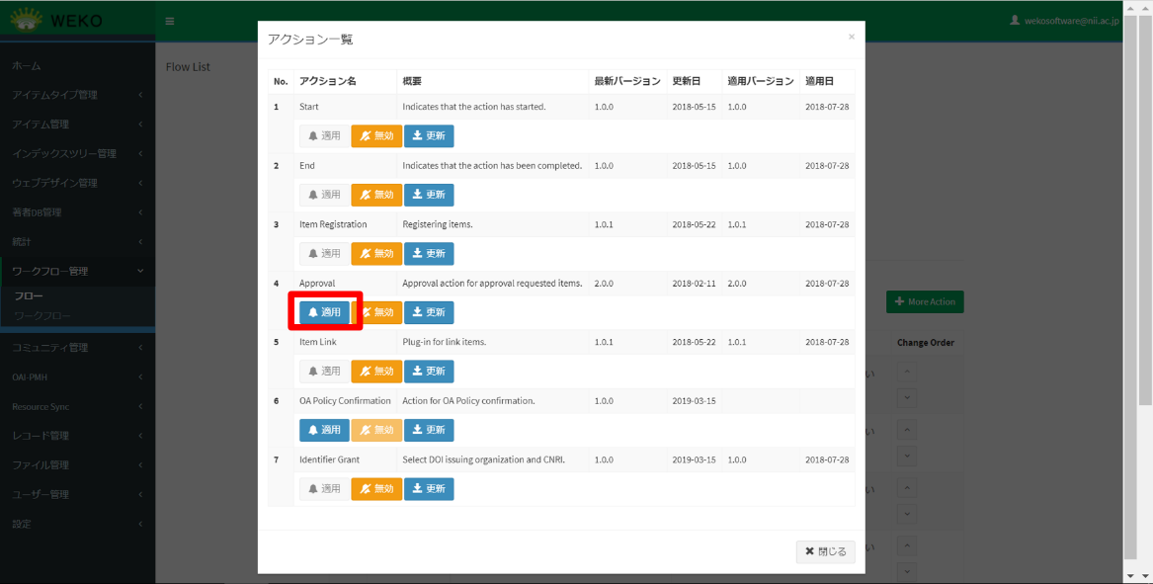This screenshot has height=584, width=1153.
Task: Disable Item Link using 無効 button
Action: pos(376,372)
